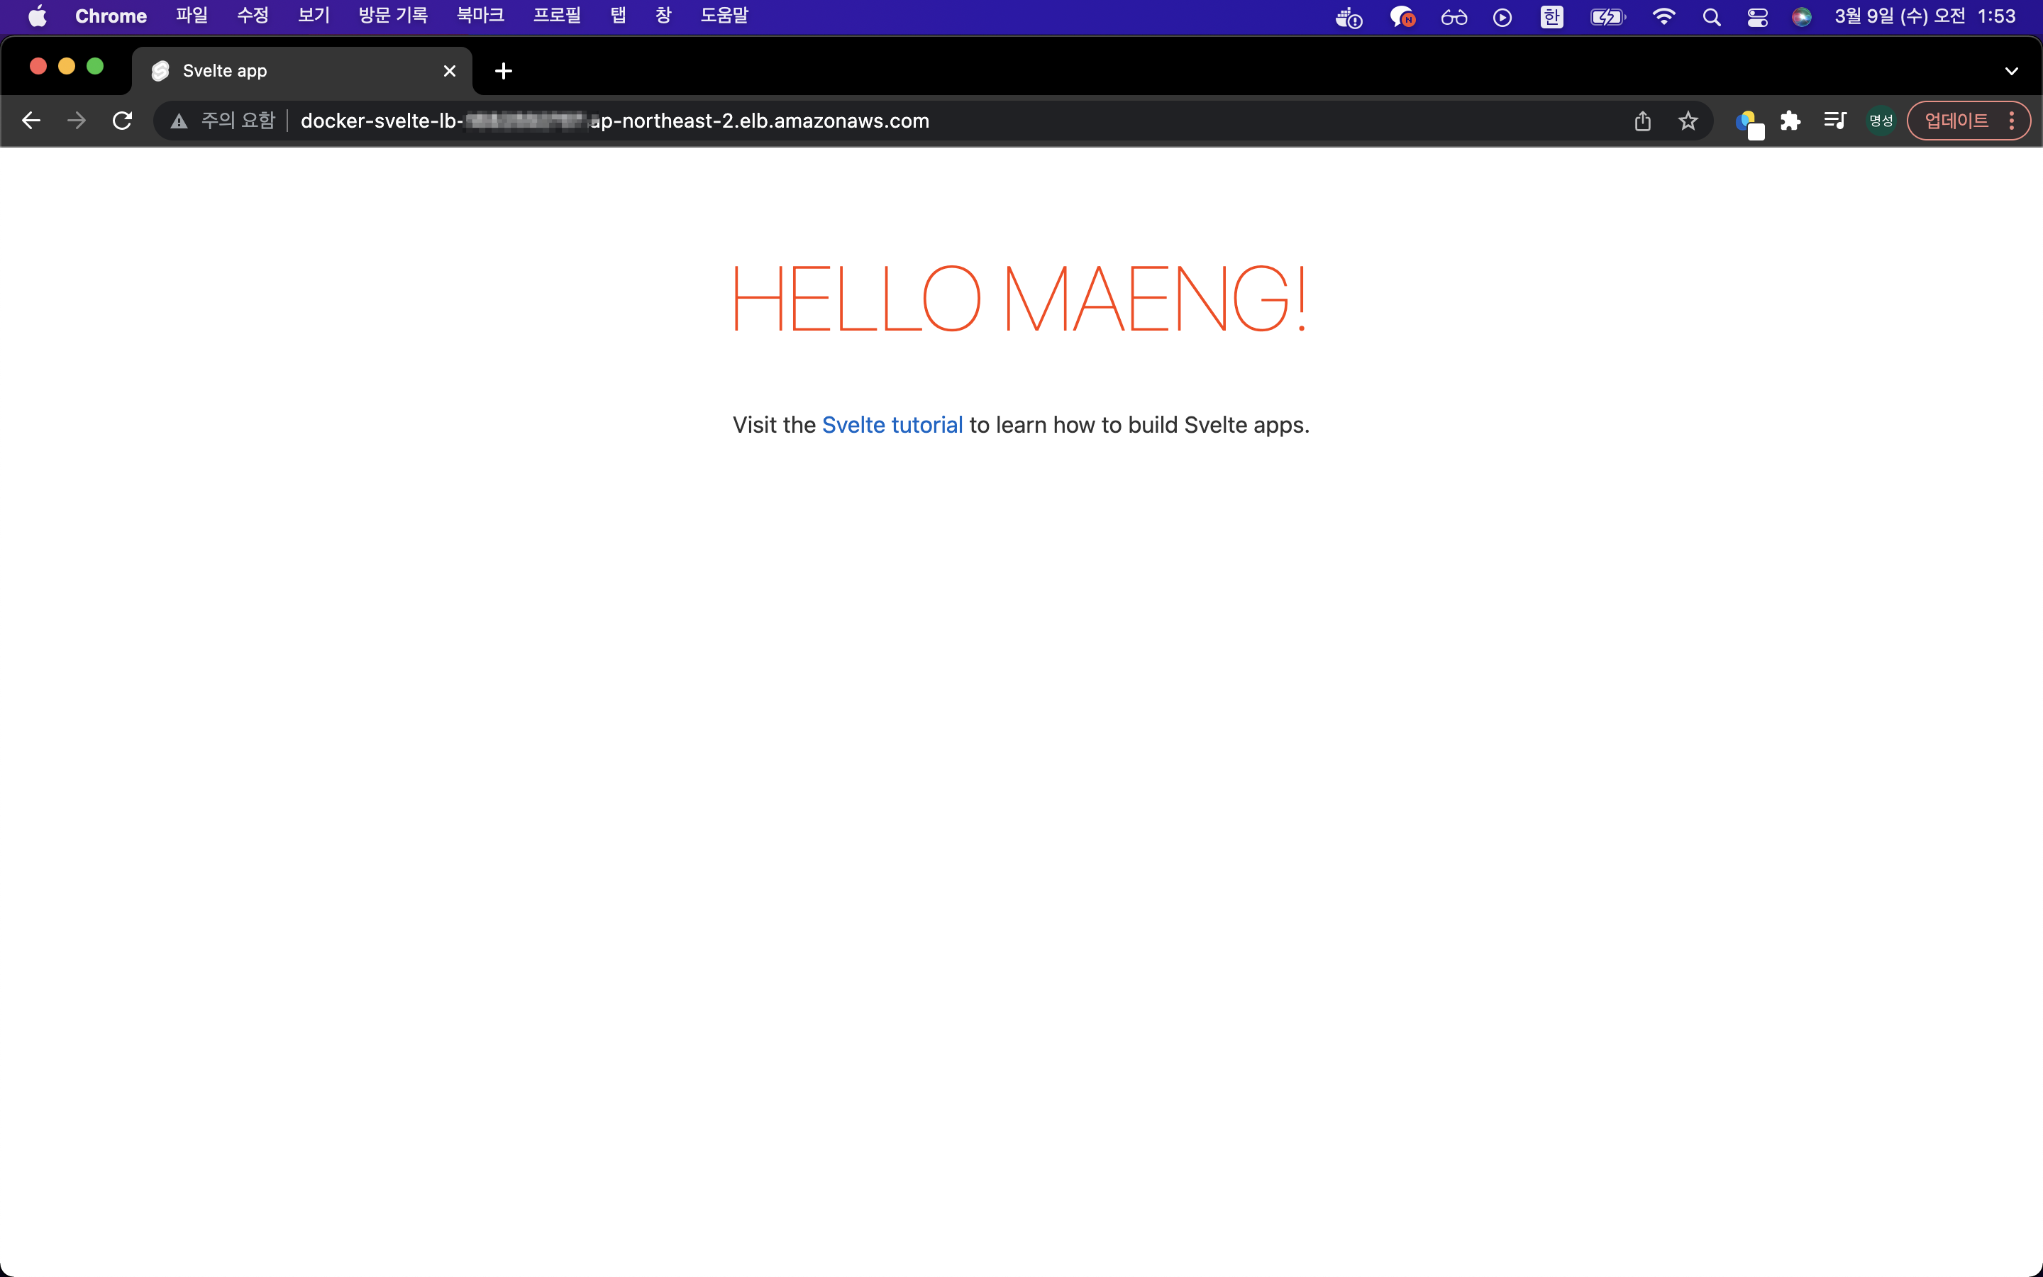Open Chrome three-dot menu

point(2012,121)
